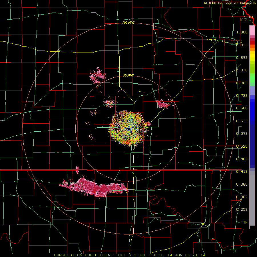Click the black radar site dot at the center
This screenshot has width=257, height=257.
coord(128,129)
